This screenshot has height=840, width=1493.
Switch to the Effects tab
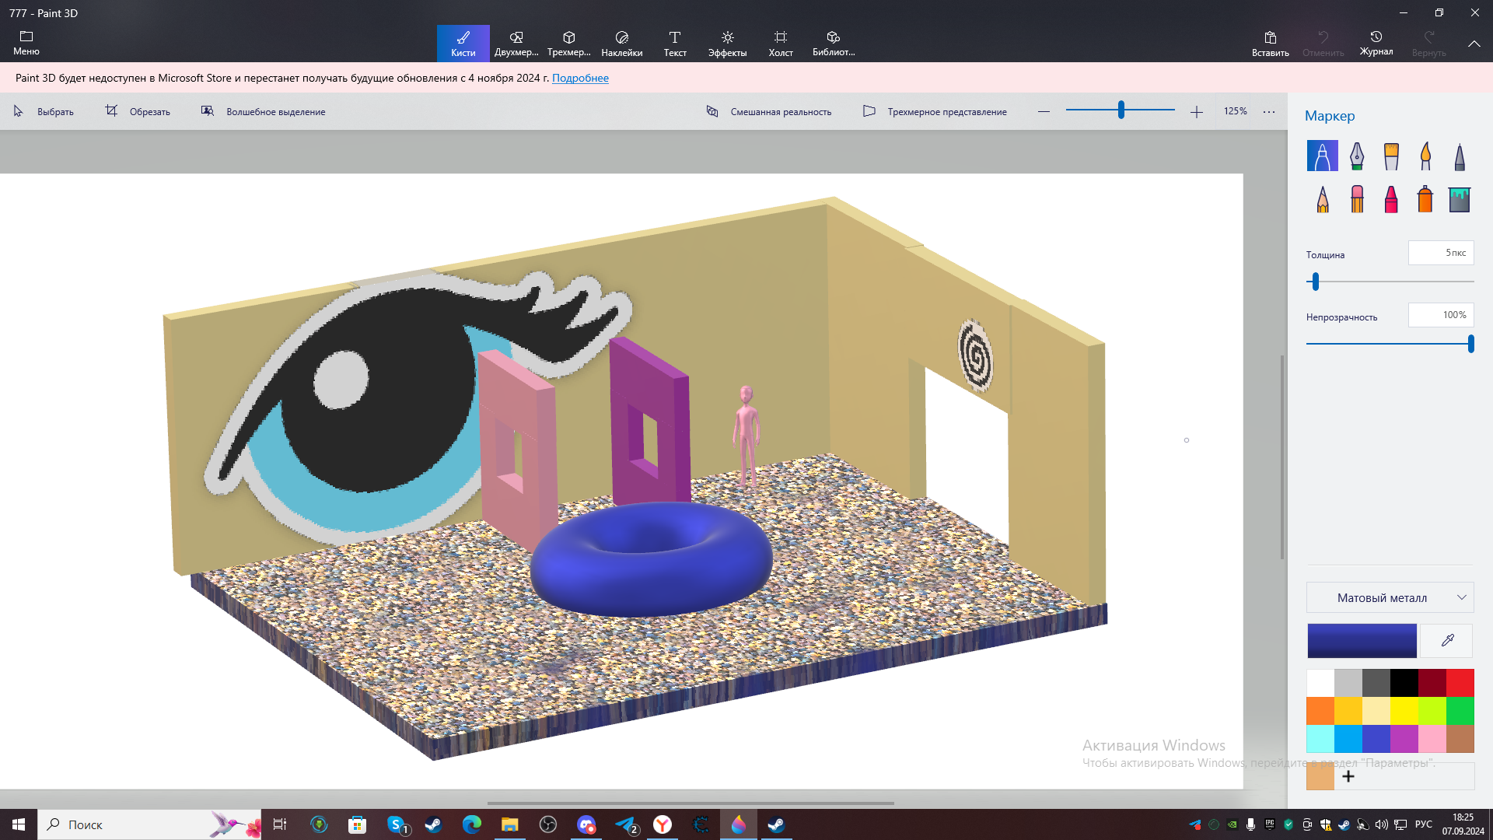728,44
